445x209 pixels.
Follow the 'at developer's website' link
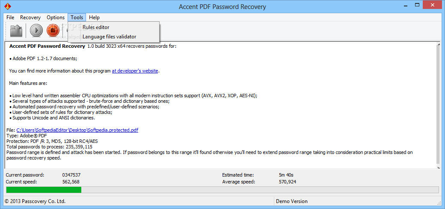[135, 71]
